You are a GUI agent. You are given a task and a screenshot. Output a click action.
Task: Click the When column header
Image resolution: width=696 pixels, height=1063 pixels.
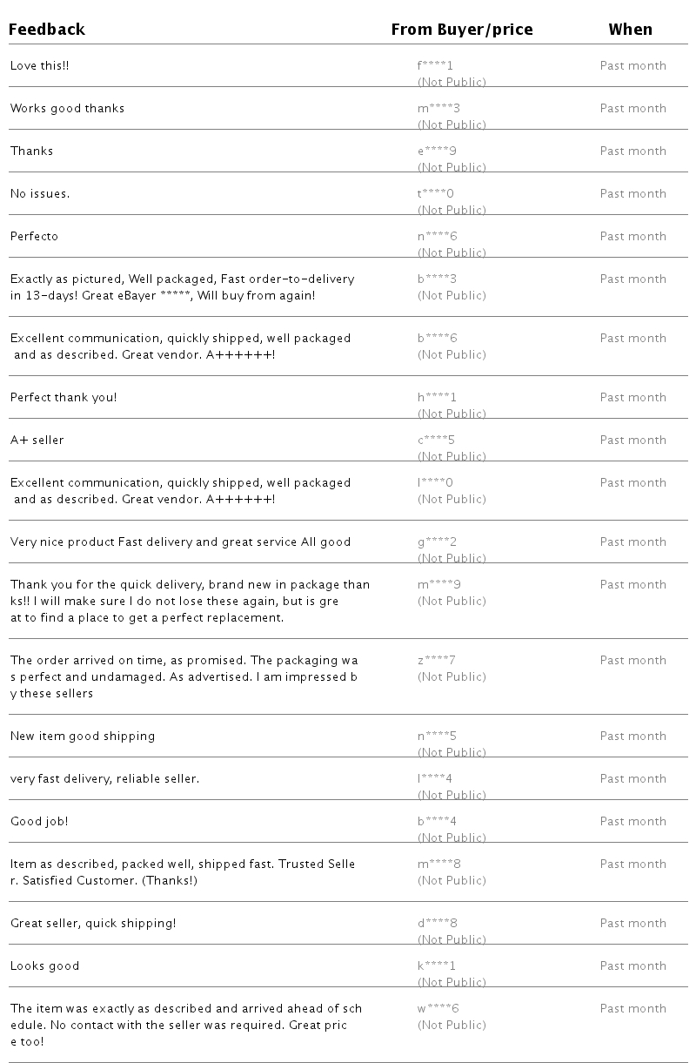[630, 30]
